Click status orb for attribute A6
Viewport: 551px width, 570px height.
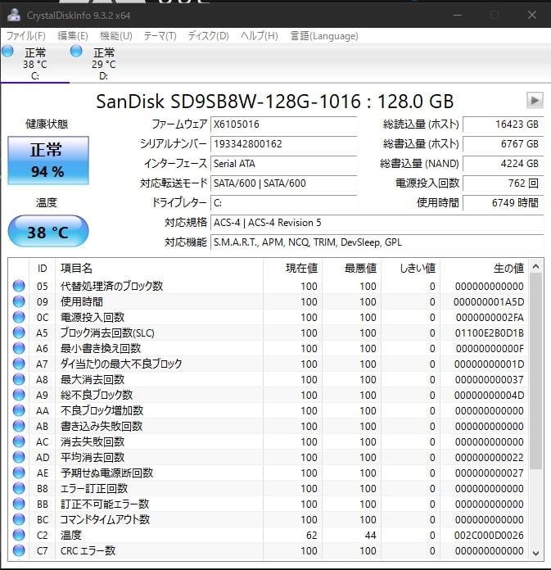[x=19, y=348]
